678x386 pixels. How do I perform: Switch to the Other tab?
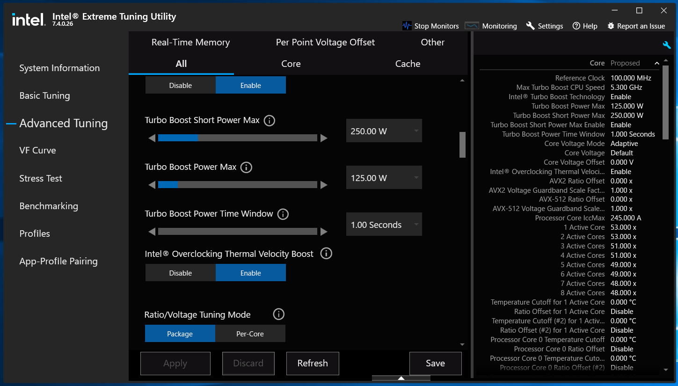[x=432, y=42]
